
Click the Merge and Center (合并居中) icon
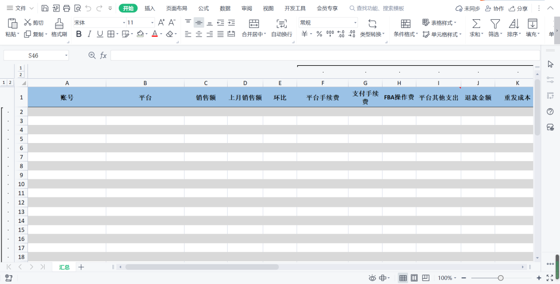(254, 24)
